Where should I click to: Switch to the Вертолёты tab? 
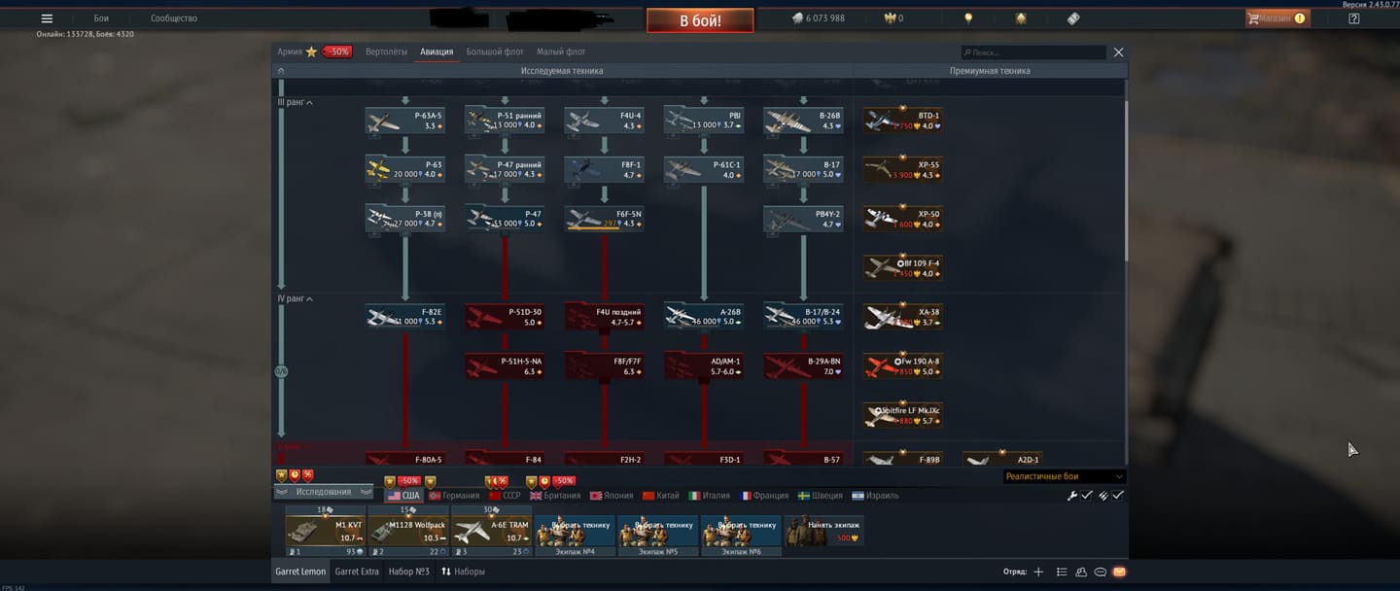(x=386, y=52)
